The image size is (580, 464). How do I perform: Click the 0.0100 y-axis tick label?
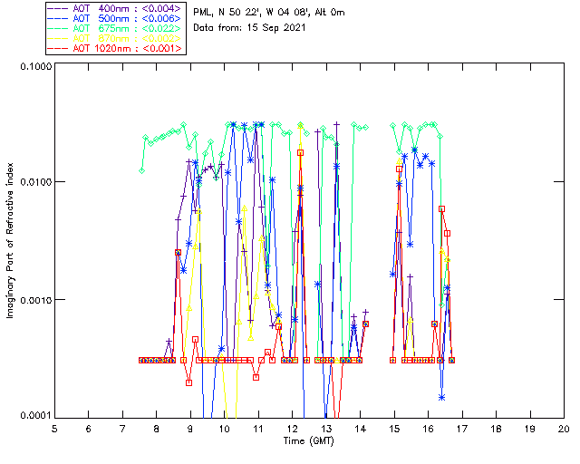(35, 182)
